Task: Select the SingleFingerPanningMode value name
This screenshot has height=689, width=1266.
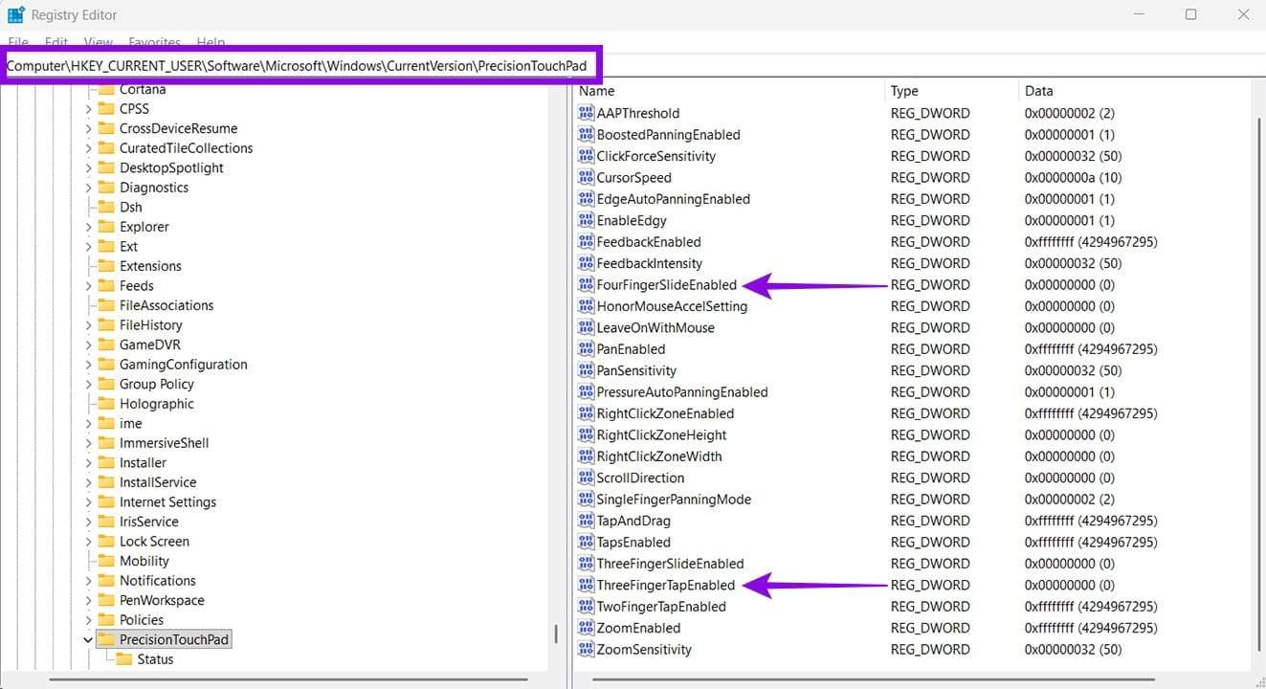Action: pyautogui.click(x=674, y=500)
